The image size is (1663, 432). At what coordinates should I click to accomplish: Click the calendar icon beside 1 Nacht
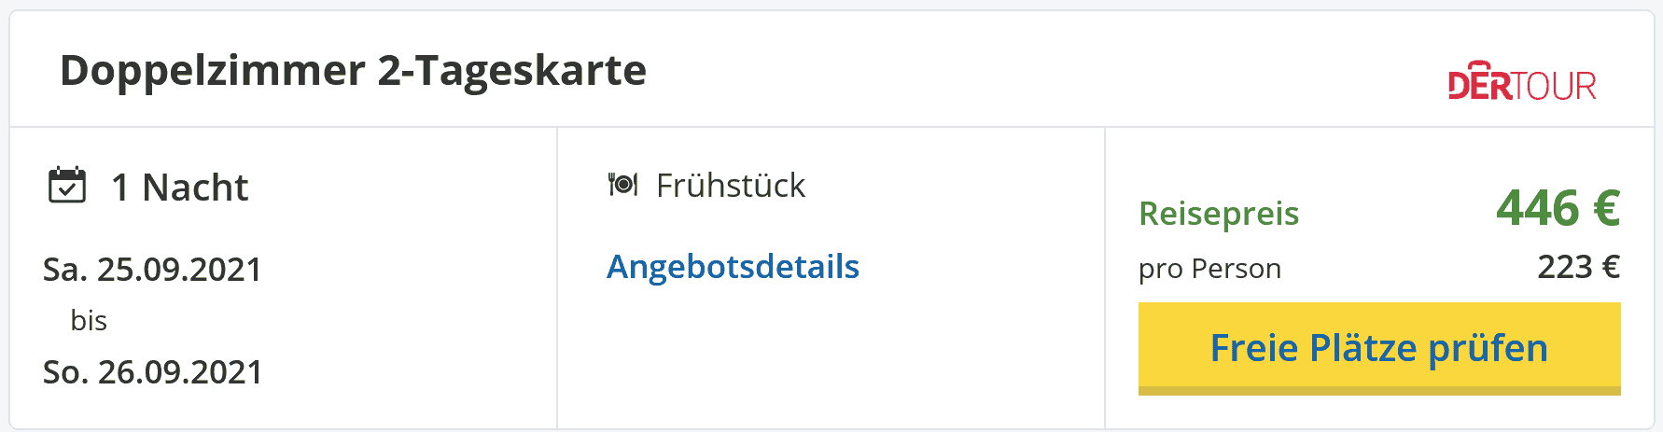click(x=67, y=185)
